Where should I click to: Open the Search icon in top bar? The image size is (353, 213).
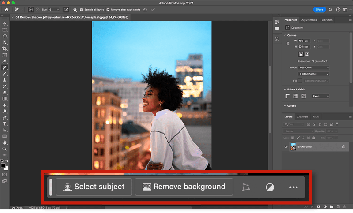pyautogui.click(x=330, y=10)
